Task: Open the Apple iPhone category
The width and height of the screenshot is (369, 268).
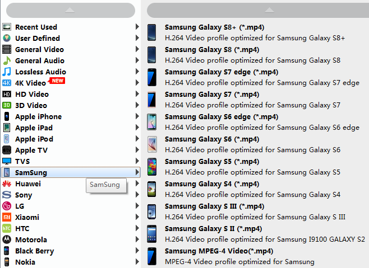Action: click(x=38, y=116)
